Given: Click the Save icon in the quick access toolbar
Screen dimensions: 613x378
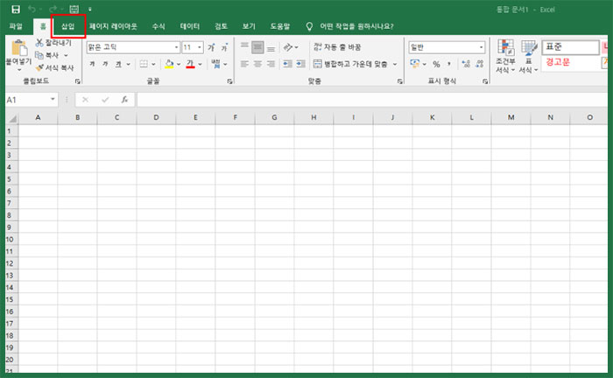Looking at the screenshot, I should point(16,9).
